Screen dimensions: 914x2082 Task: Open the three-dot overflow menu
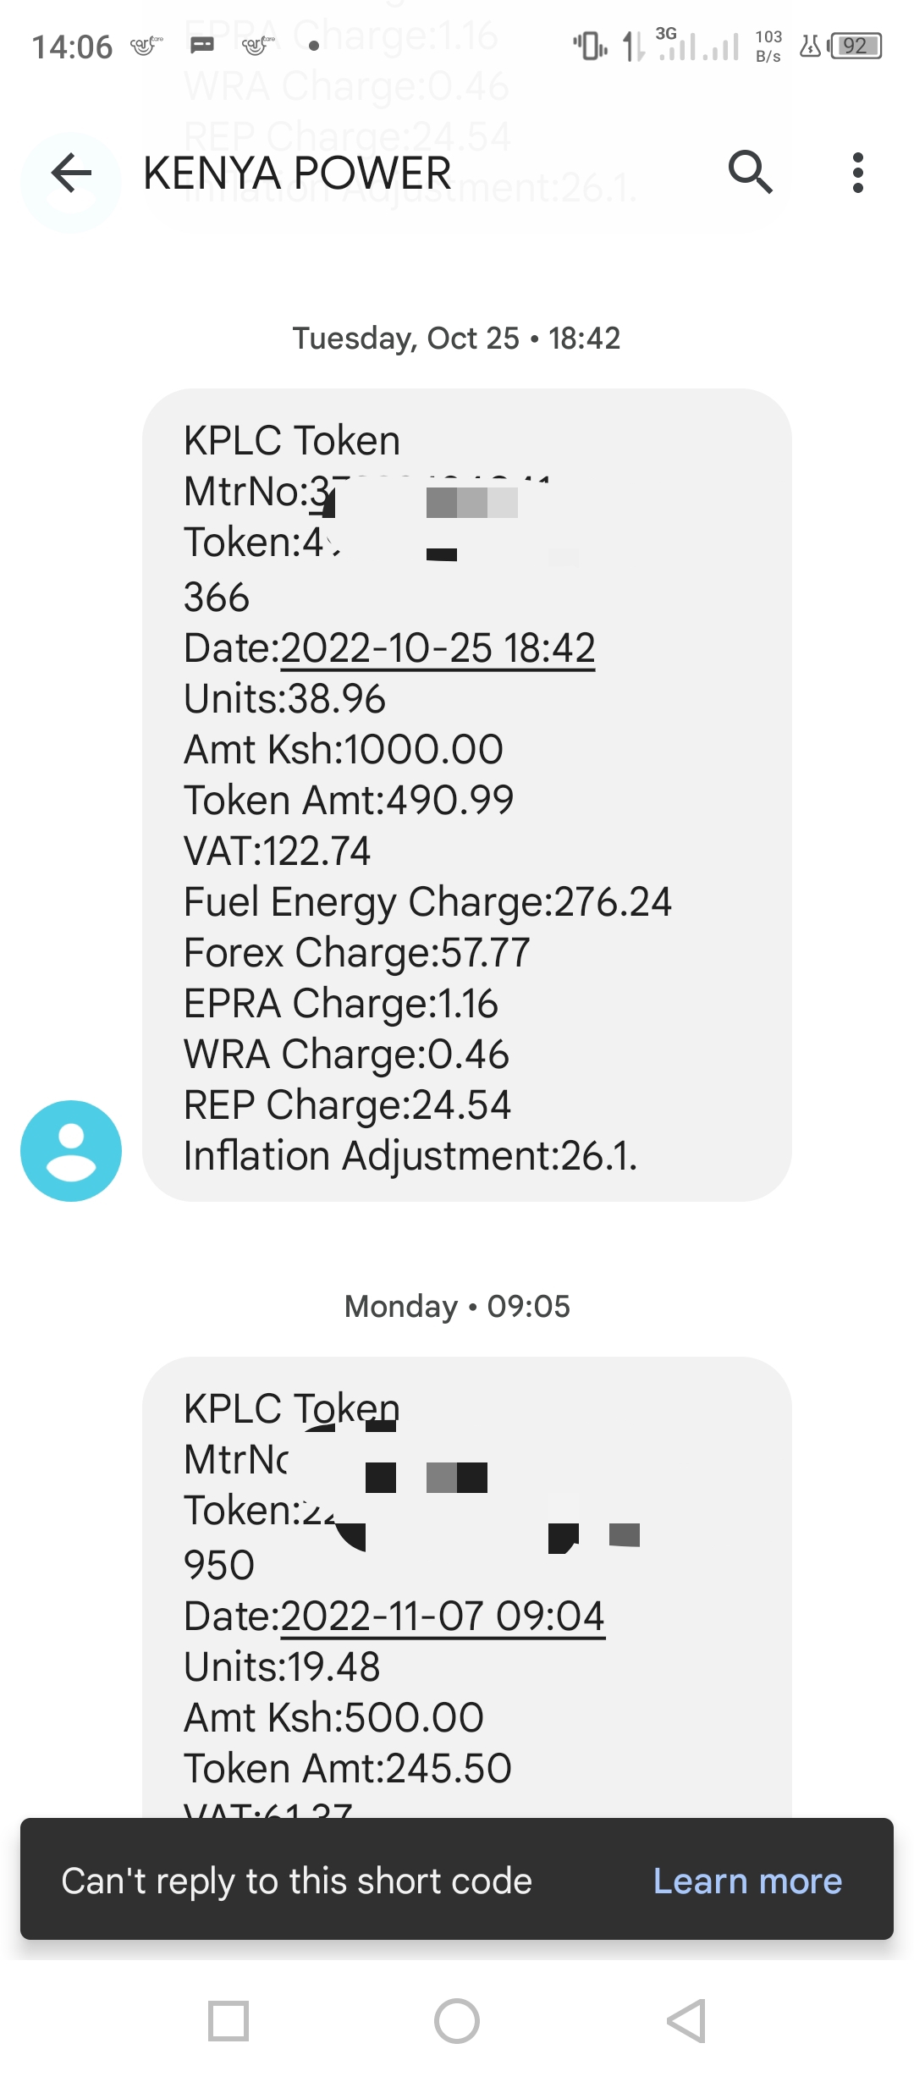tap(858, 173)
